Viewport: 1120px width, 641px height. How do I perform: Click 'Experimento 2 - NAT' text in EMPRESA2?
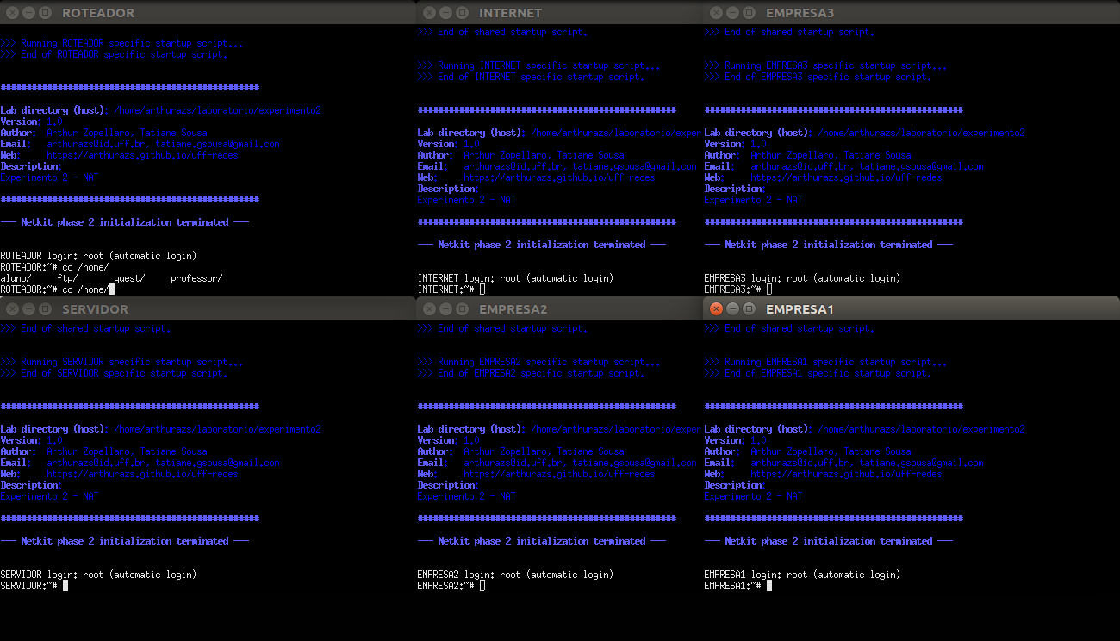coord(466,496)
